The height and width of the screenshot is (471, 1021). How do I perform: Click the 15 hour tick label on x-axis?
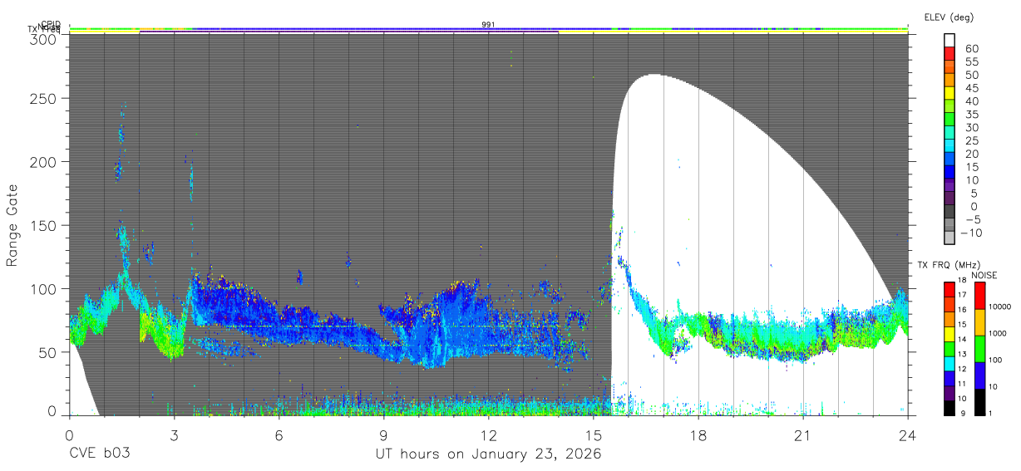pos(594,434)
